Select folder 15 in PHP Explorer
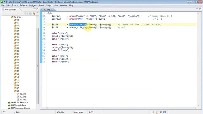This screenshot has height=114, width=203. [18, 60]
